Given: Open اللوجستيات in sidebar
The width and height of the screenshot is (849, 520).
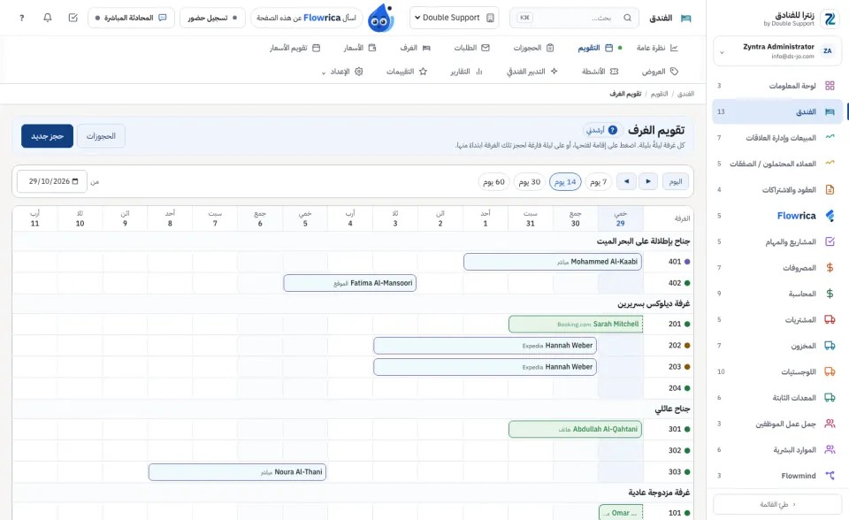Looking at the screenshot, I should 777,371.
